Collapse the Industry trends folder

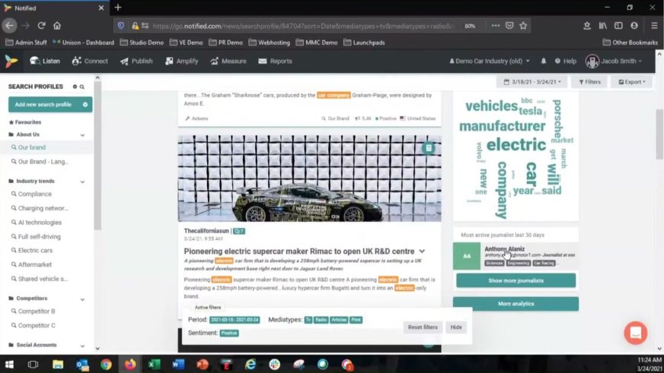(x=82, y=182)
